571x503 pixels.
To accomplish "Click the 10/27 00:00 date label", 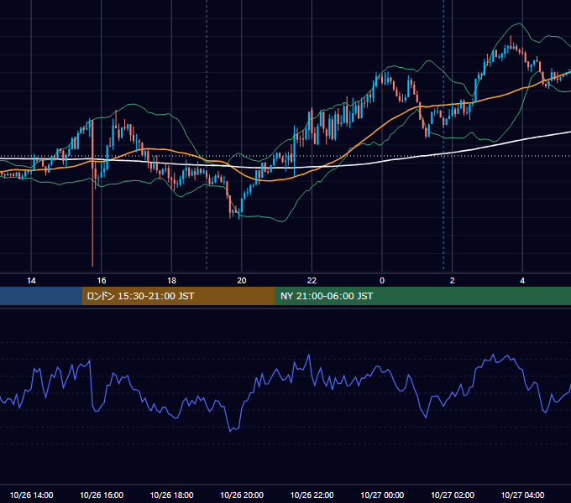I will 382,495.
